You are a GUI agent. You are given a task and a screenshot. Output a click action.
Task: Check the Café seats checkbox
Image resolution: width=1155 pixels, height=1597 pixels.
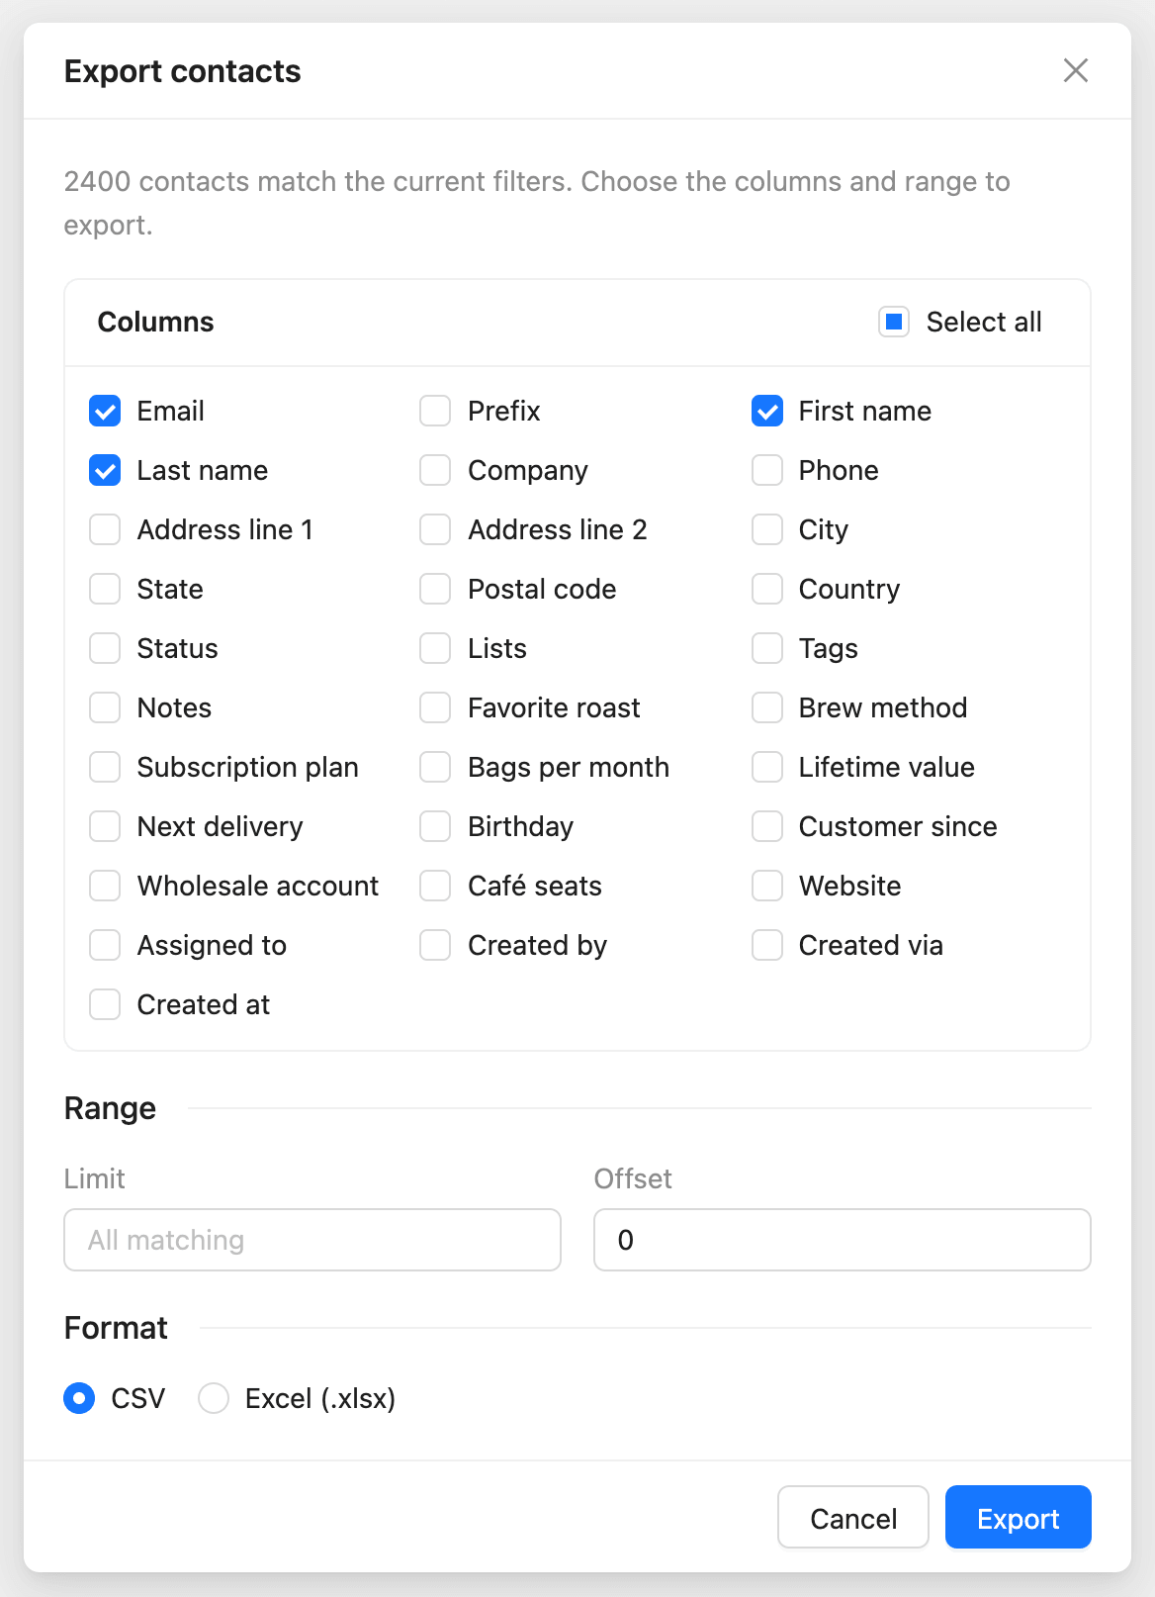435,886
